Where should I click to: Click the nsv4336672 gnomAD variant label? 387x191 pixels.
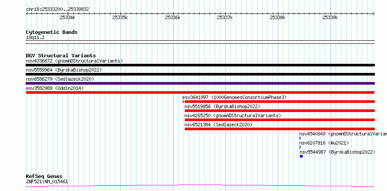click(x=74, y=61)
